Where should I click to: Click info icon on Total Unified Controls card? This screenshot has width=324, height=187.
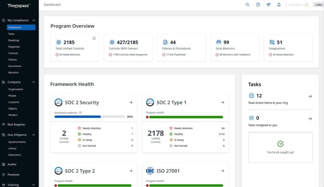[94, 38]
